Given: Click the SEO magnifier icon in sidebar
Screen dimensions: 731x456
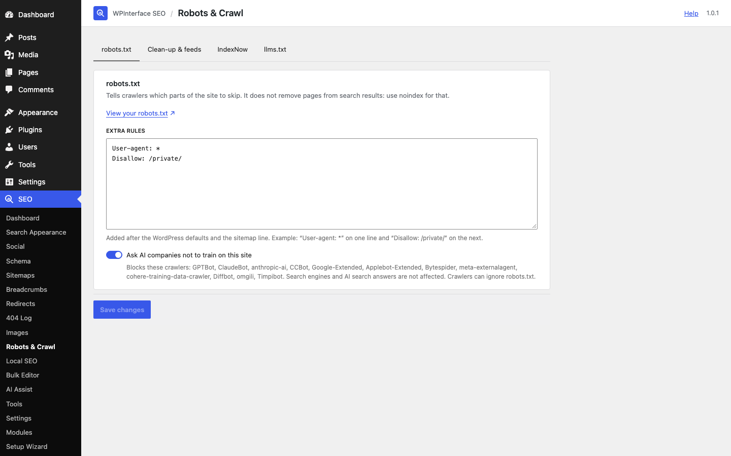Looking at the screenshot, I should pyautogui.click(x=9, y=199).
